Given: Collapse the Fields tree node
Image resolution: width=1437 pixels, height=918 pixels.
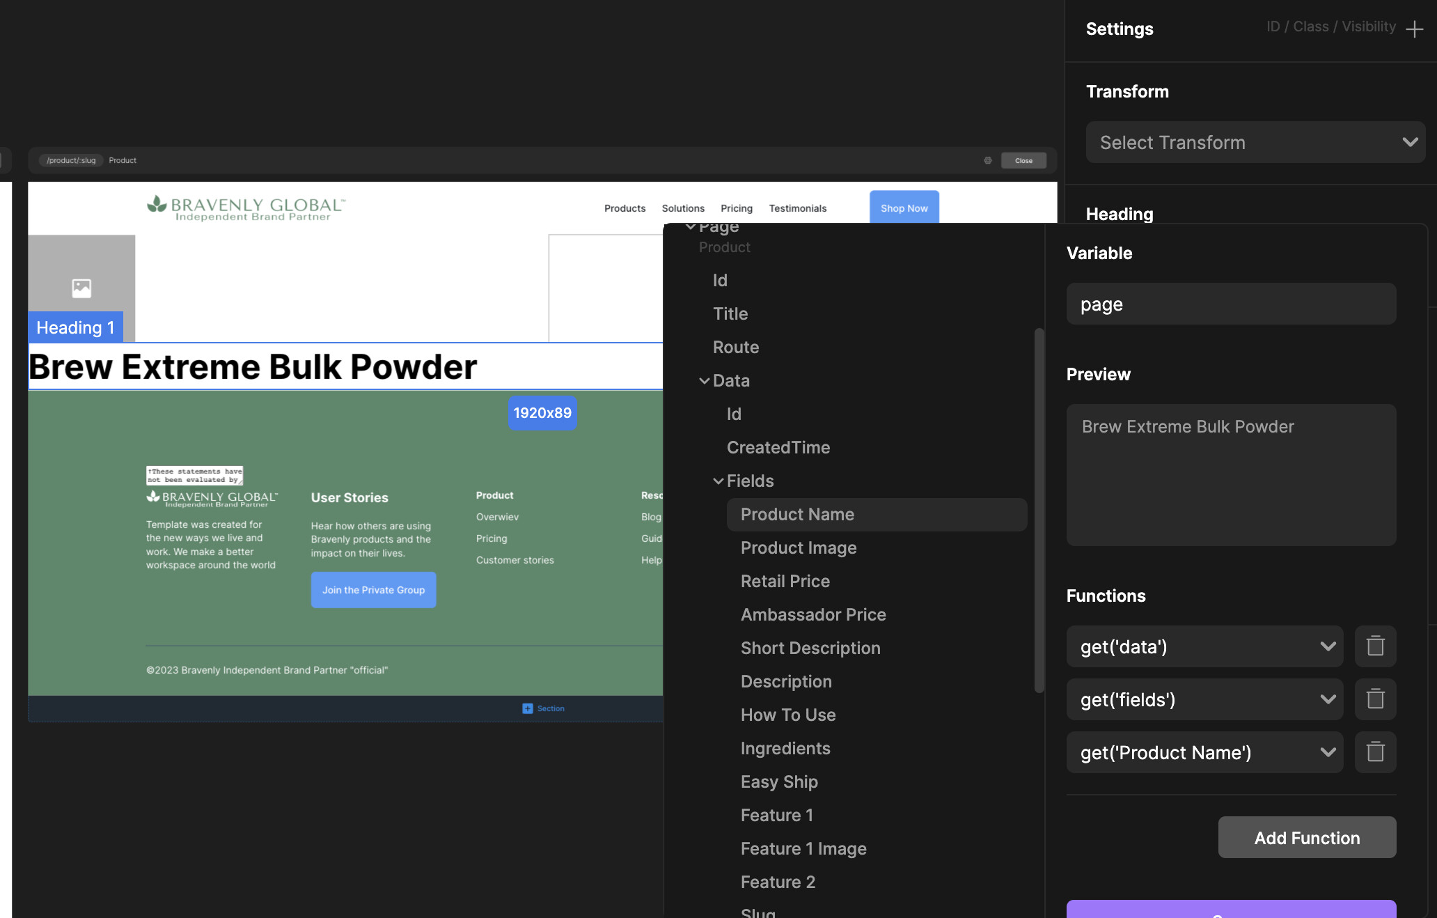Looking at the screenshot, I should tap(718, 481).
